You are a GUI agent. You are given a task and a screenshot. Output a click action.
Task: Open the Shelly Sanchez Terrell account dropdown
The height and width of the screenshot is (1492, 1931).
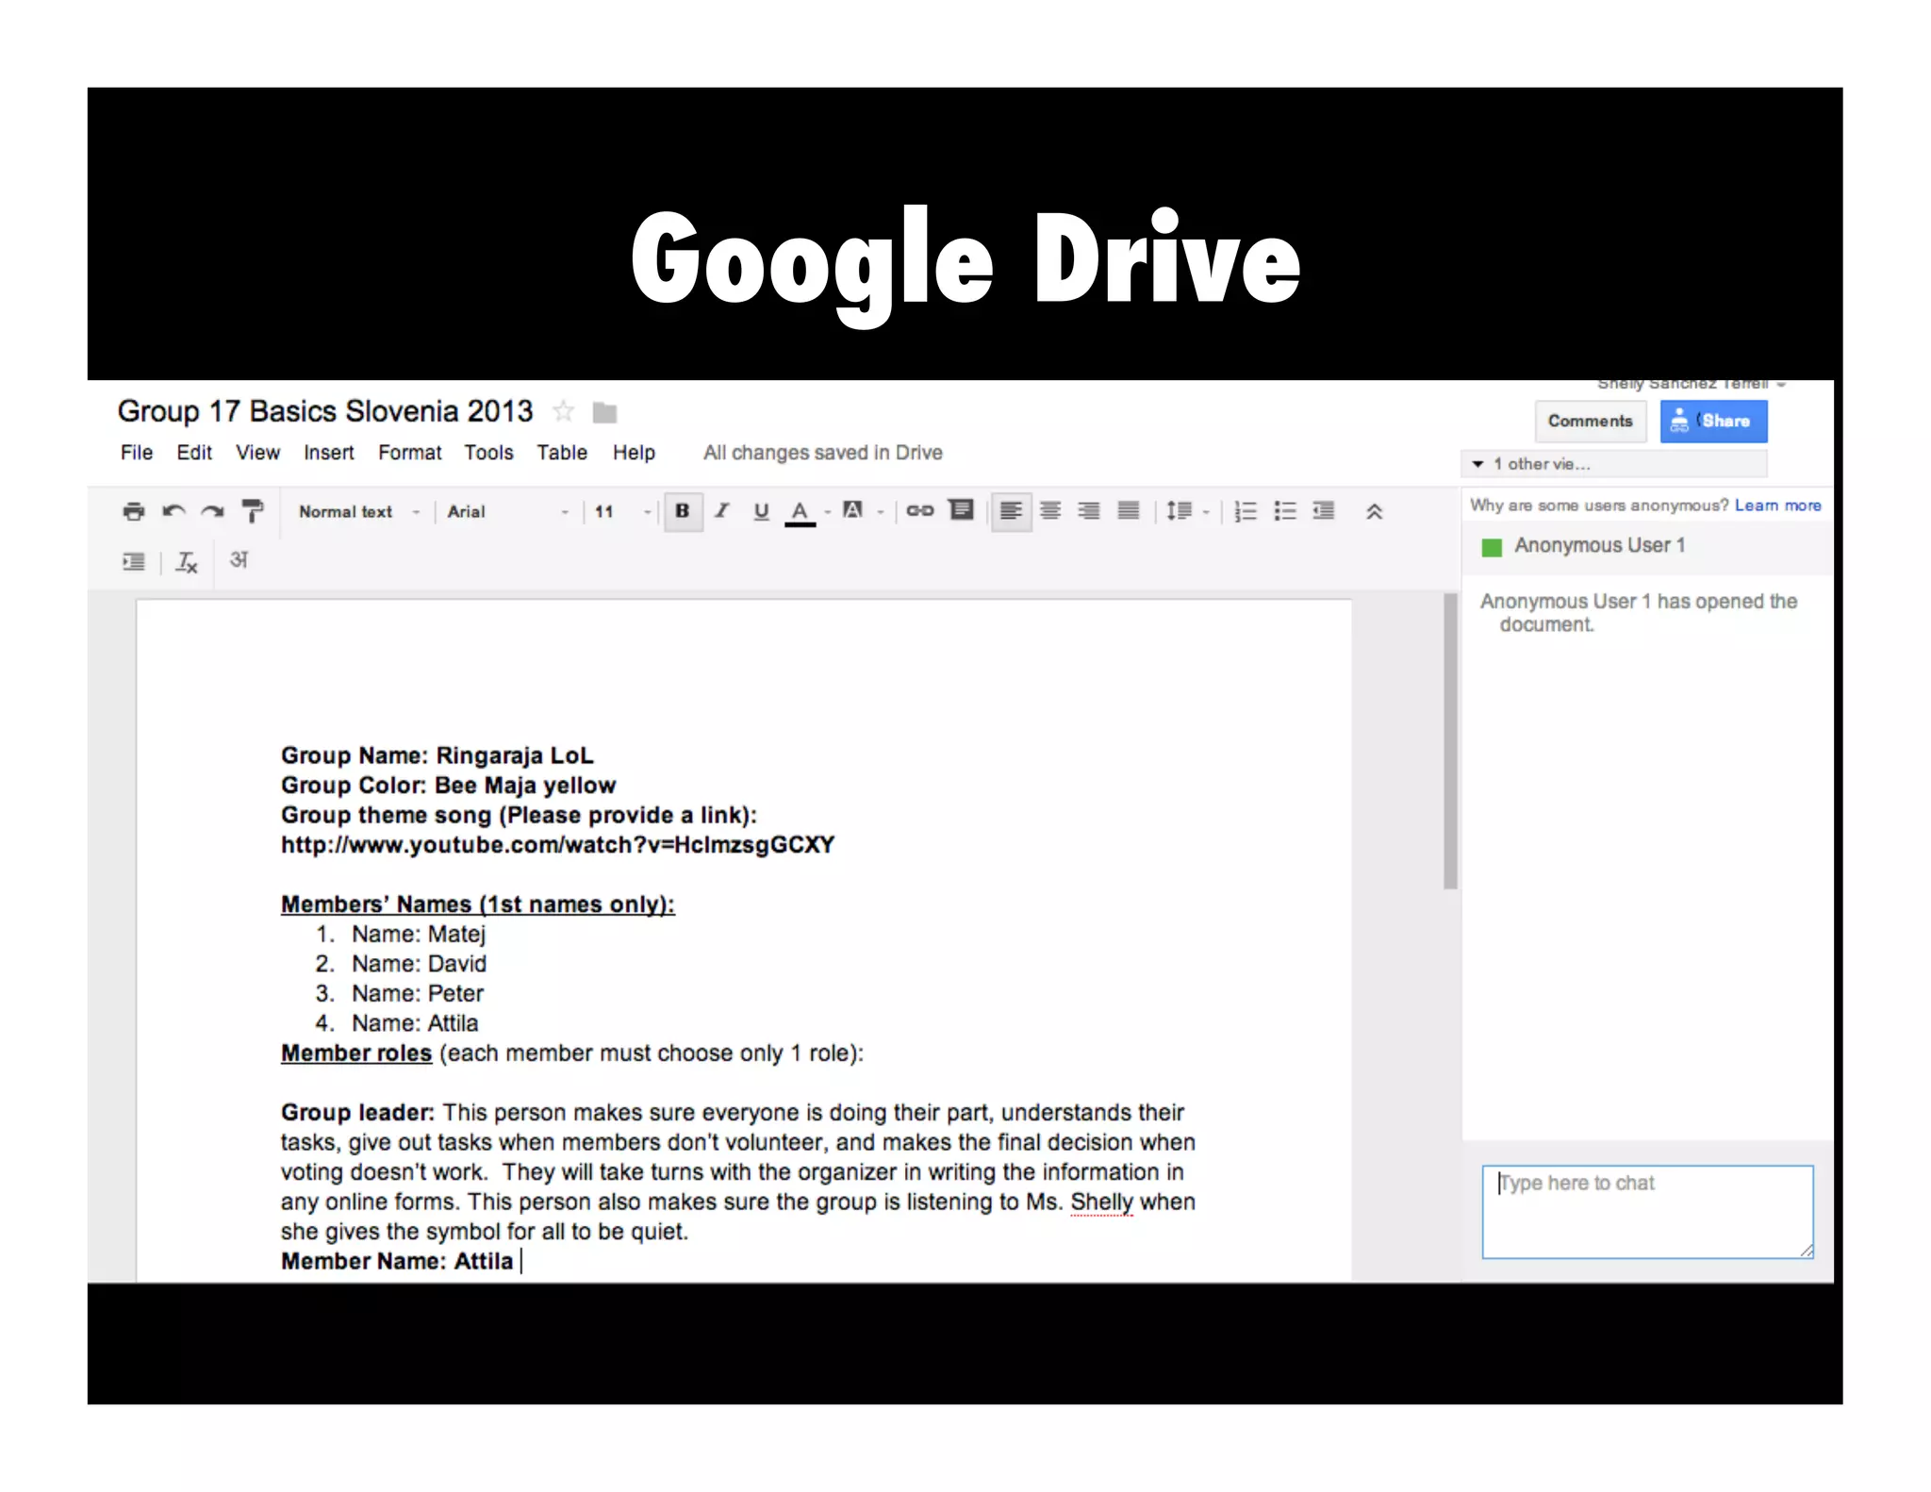point(1692,385)
